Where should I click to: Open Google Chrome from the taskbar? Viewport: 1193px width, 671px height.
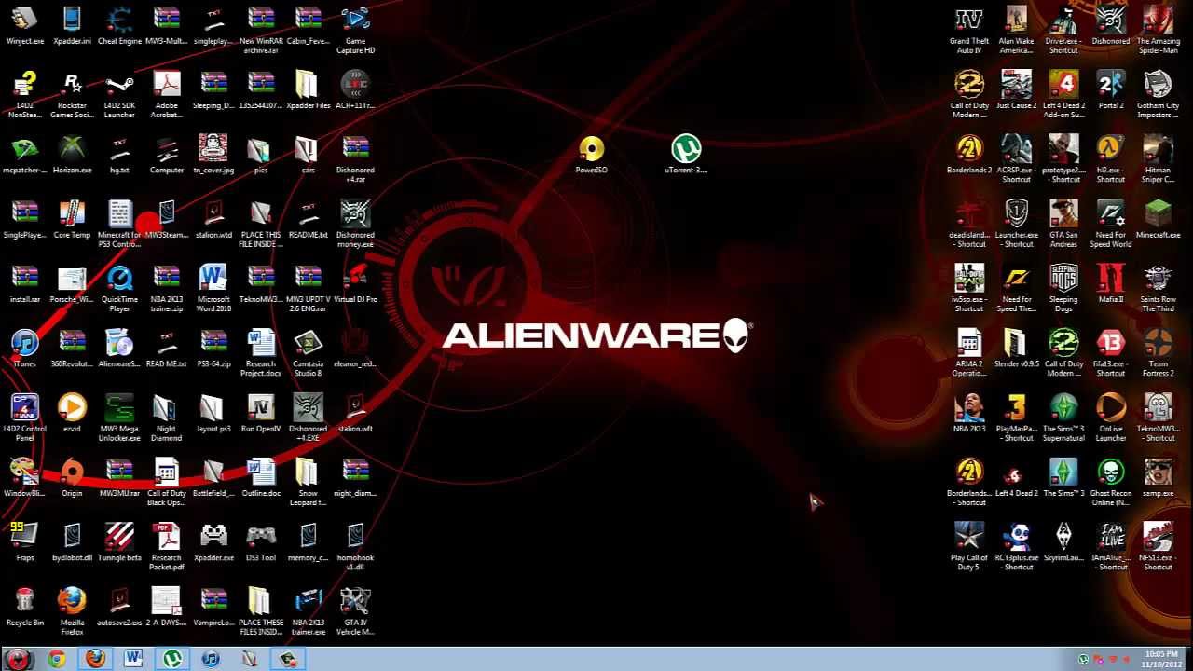coord(57,659)
